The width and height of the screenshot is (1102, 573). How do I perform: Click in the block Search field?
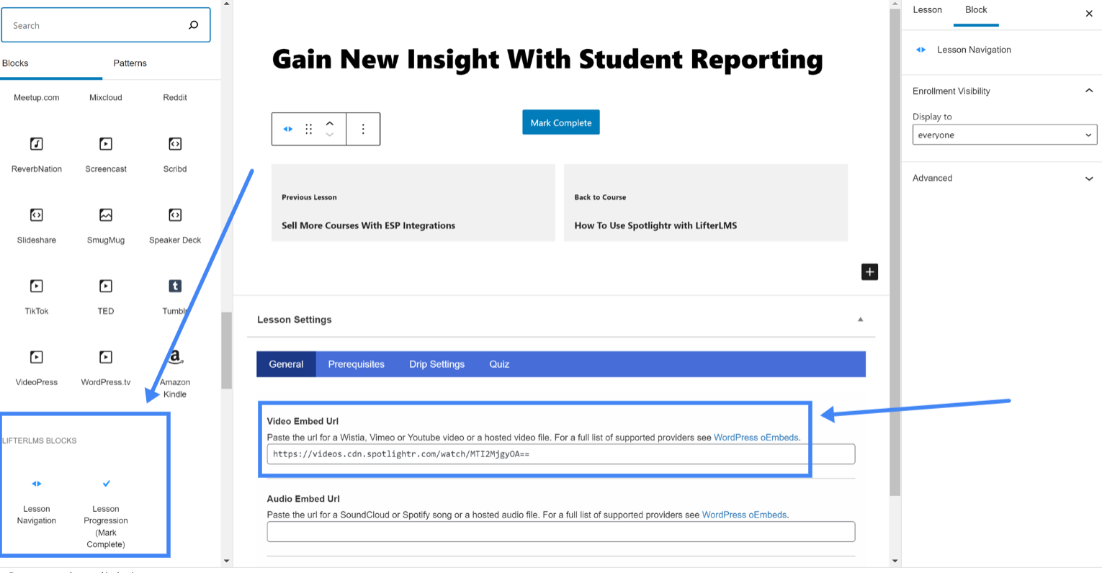105,25
